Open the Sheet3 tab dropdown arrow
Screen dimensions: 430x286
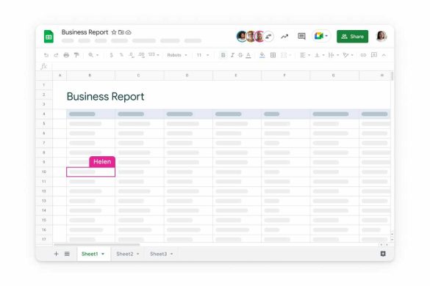coord(171,254)
